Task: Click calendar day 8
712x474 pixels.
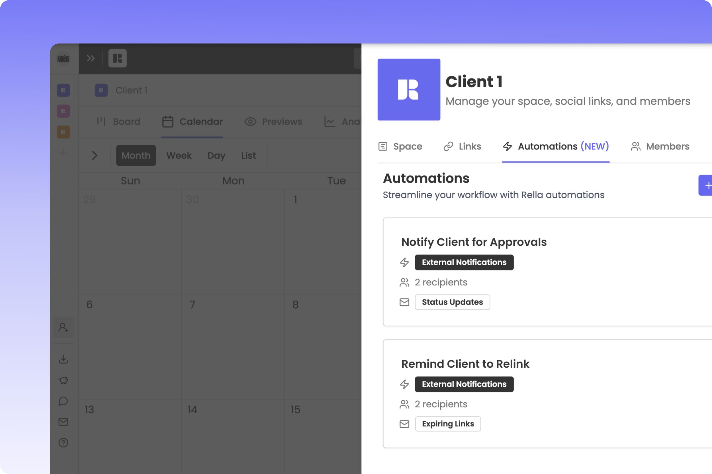Action: [x=323, y=346]
